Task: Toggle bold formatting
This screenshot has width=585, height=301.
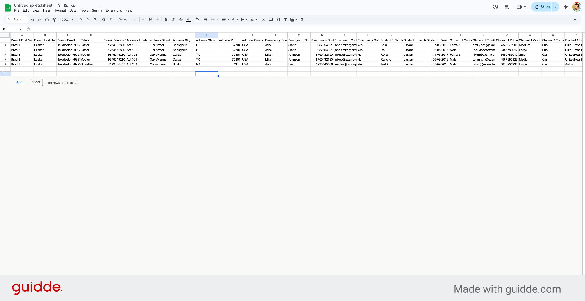Action: click(166, 19)
